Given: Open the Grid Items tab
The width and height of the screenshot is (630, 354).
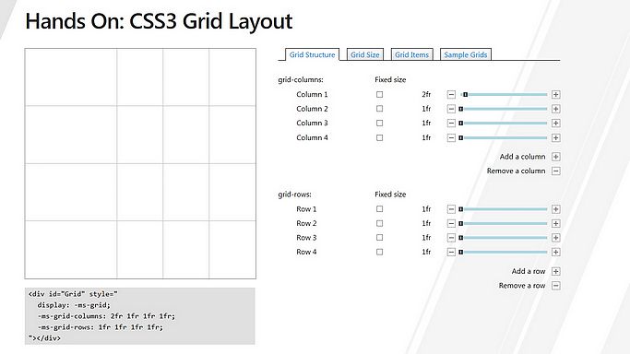Looking at the screenshot, I should (411, 54).
